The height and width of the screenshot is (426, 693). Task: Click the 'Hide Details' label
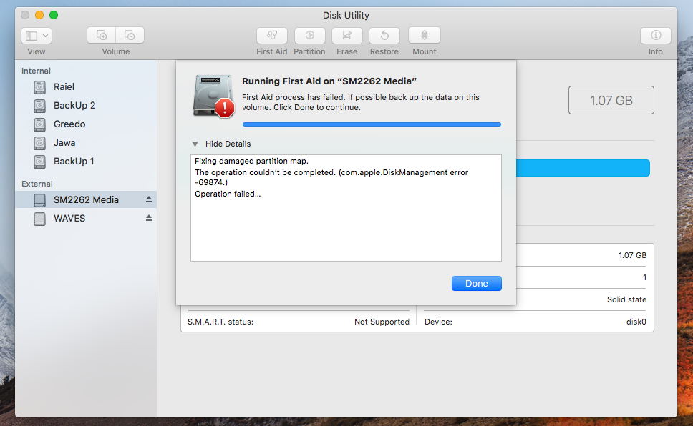tap(228, 144)
